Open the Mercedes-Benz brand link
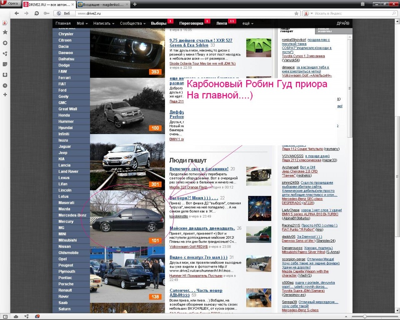The image size is (400, 320). coord(72,215)
